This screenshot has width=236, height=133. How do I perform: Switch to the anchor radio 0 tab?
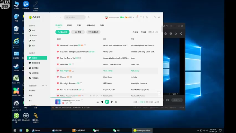tap(91, 25)
